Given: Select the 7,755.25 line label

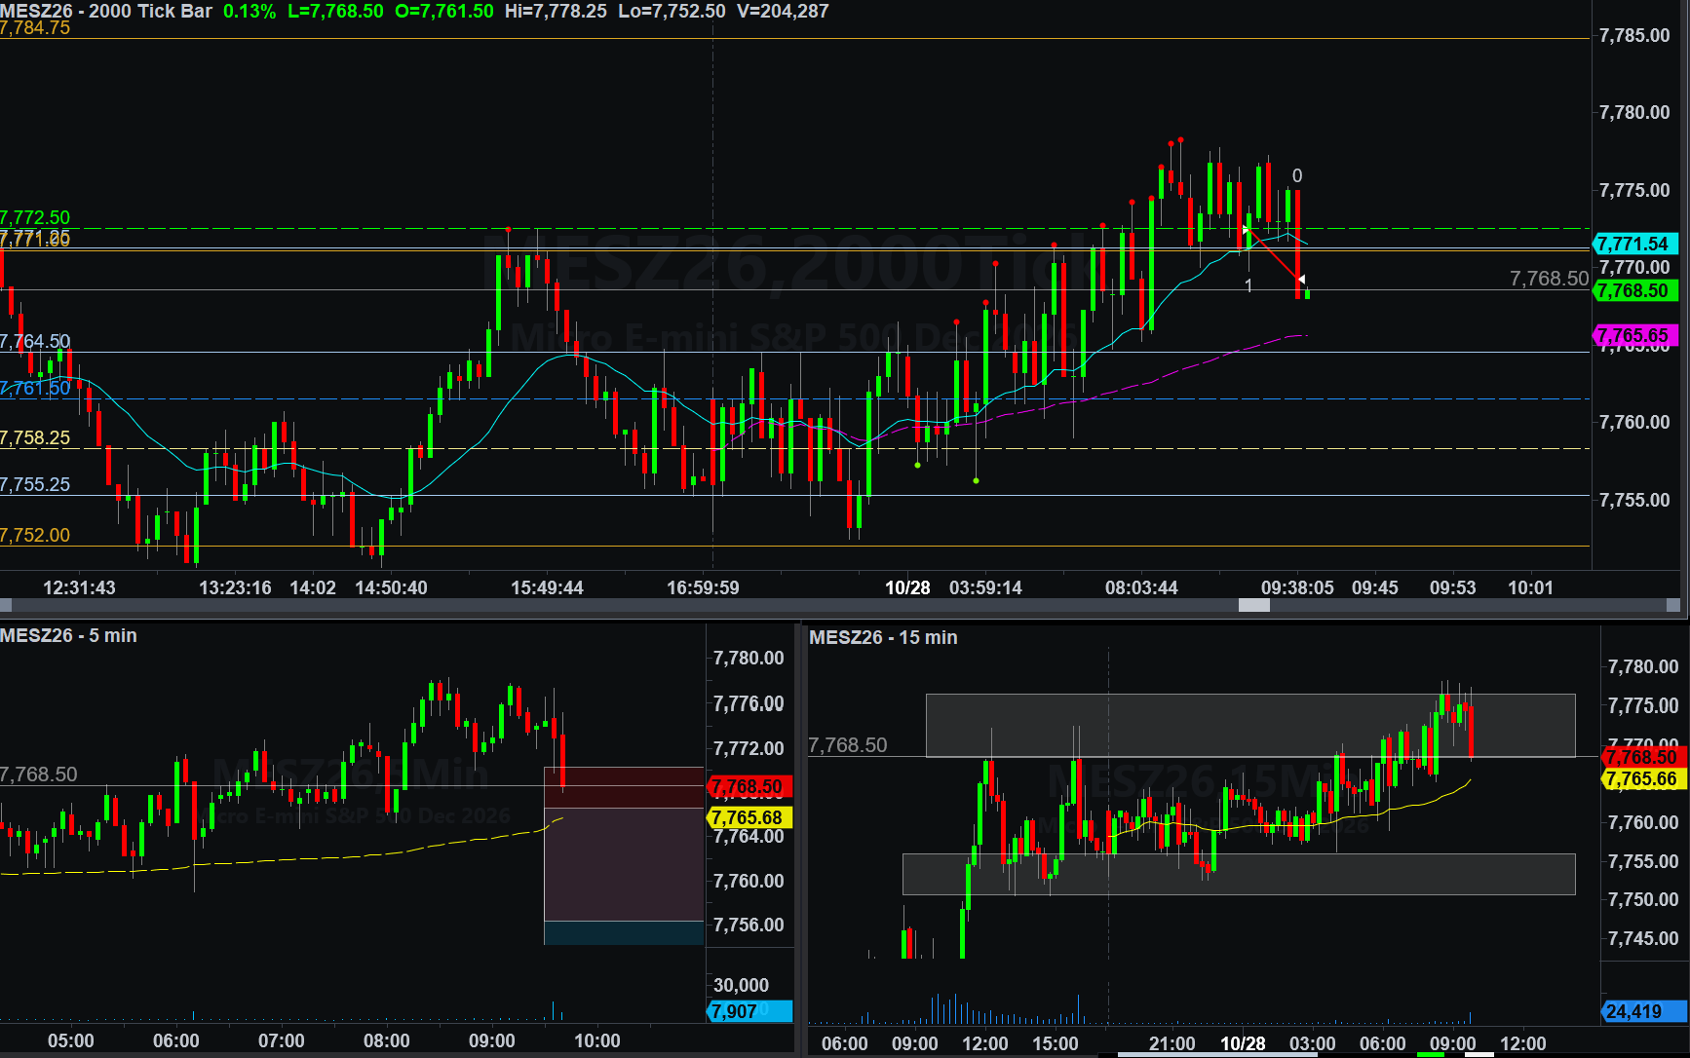Looking at the screenshot, I should 35,484.
